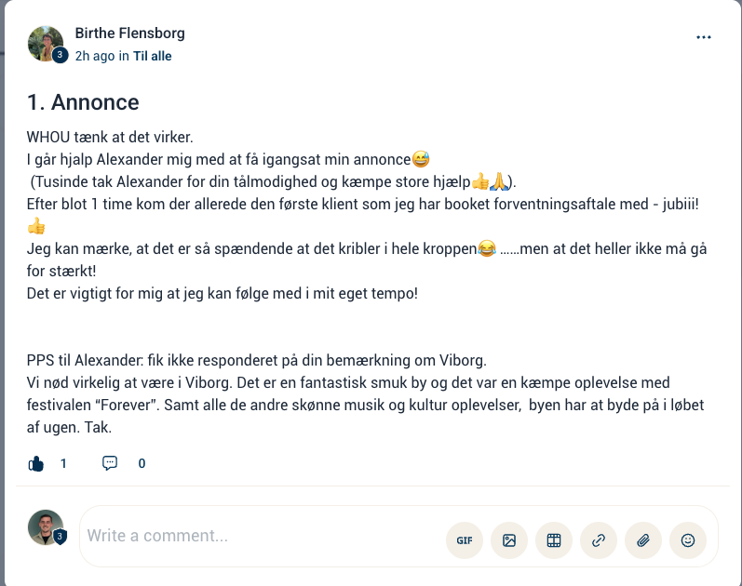The width and height of the screenshot is (742, 586).
Task: Add an image to the comment
Action: pos(509,540)
